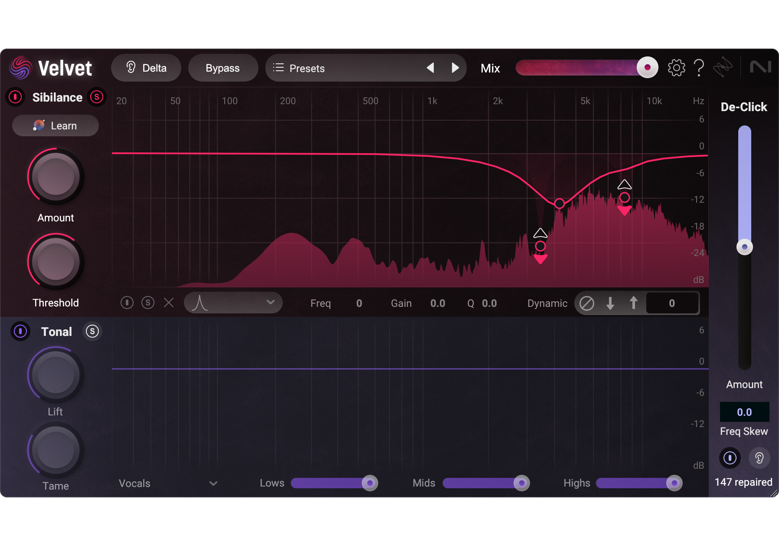Open the filter shape dropdown
The image size is (779, 546).
[233, 303]
